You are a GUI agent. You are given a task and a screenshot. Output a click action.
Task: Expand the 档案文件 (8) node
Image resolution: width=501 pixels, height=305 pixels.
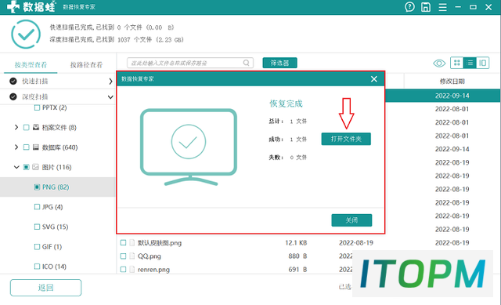tap(16, 127)
